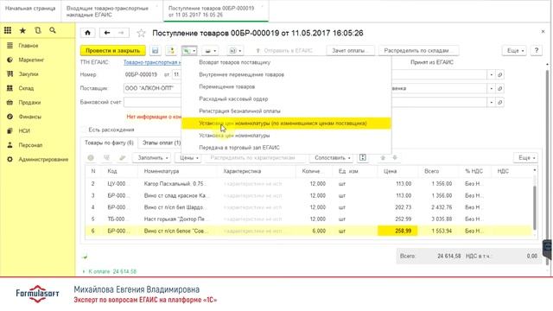The image size is (553, 311).
Task: Toggle the Create based on dropdown button
Action: (189, 51)
